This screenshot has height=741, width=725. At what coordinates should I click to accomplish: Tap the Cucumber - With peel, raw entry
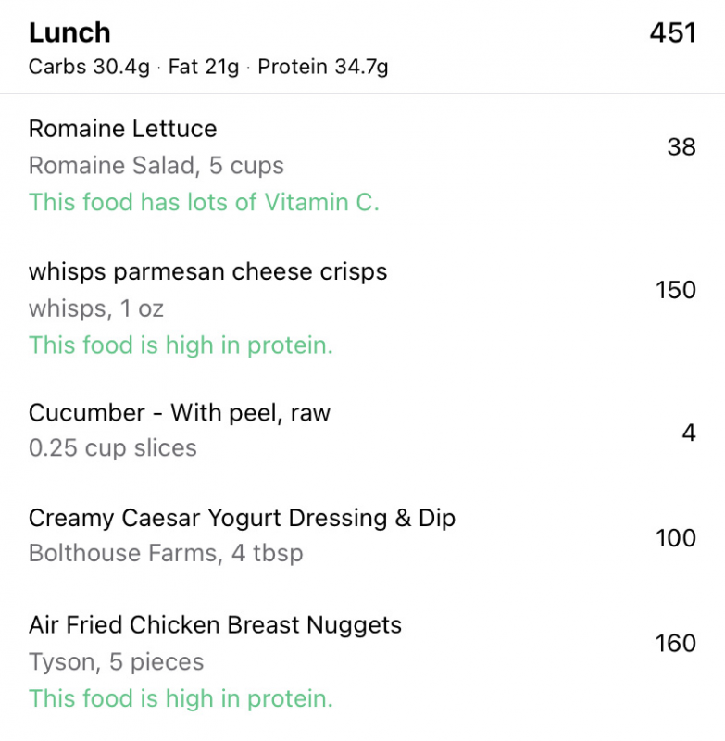[x=362, y=430]
